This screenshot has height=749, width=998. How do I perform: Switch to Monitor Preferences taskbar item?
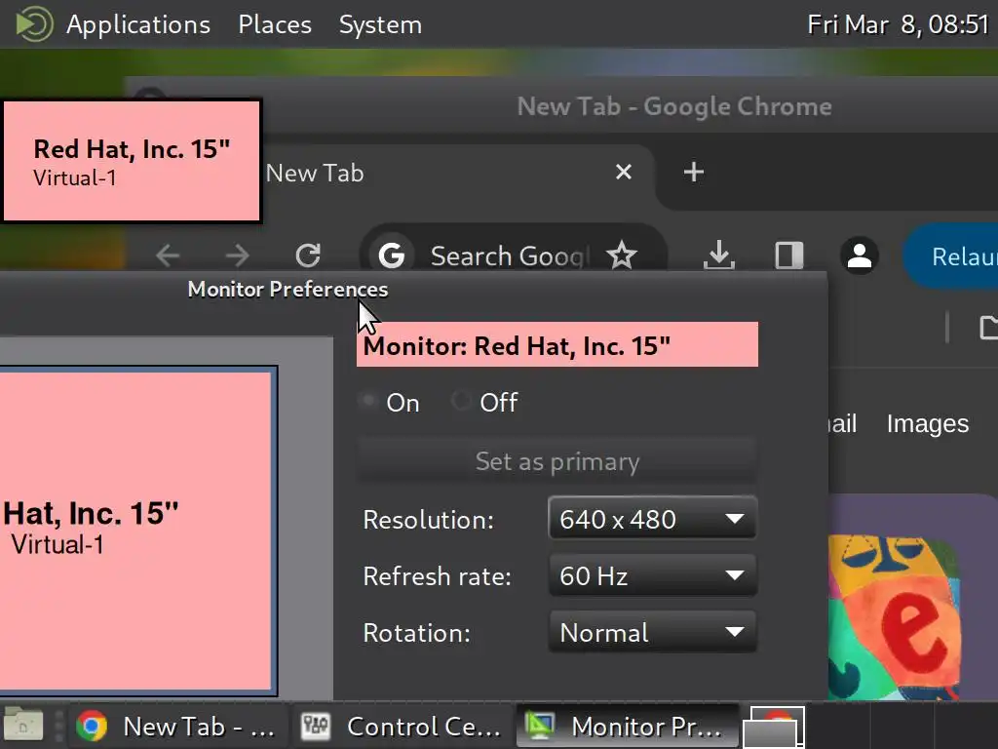(x=627, y=726)
